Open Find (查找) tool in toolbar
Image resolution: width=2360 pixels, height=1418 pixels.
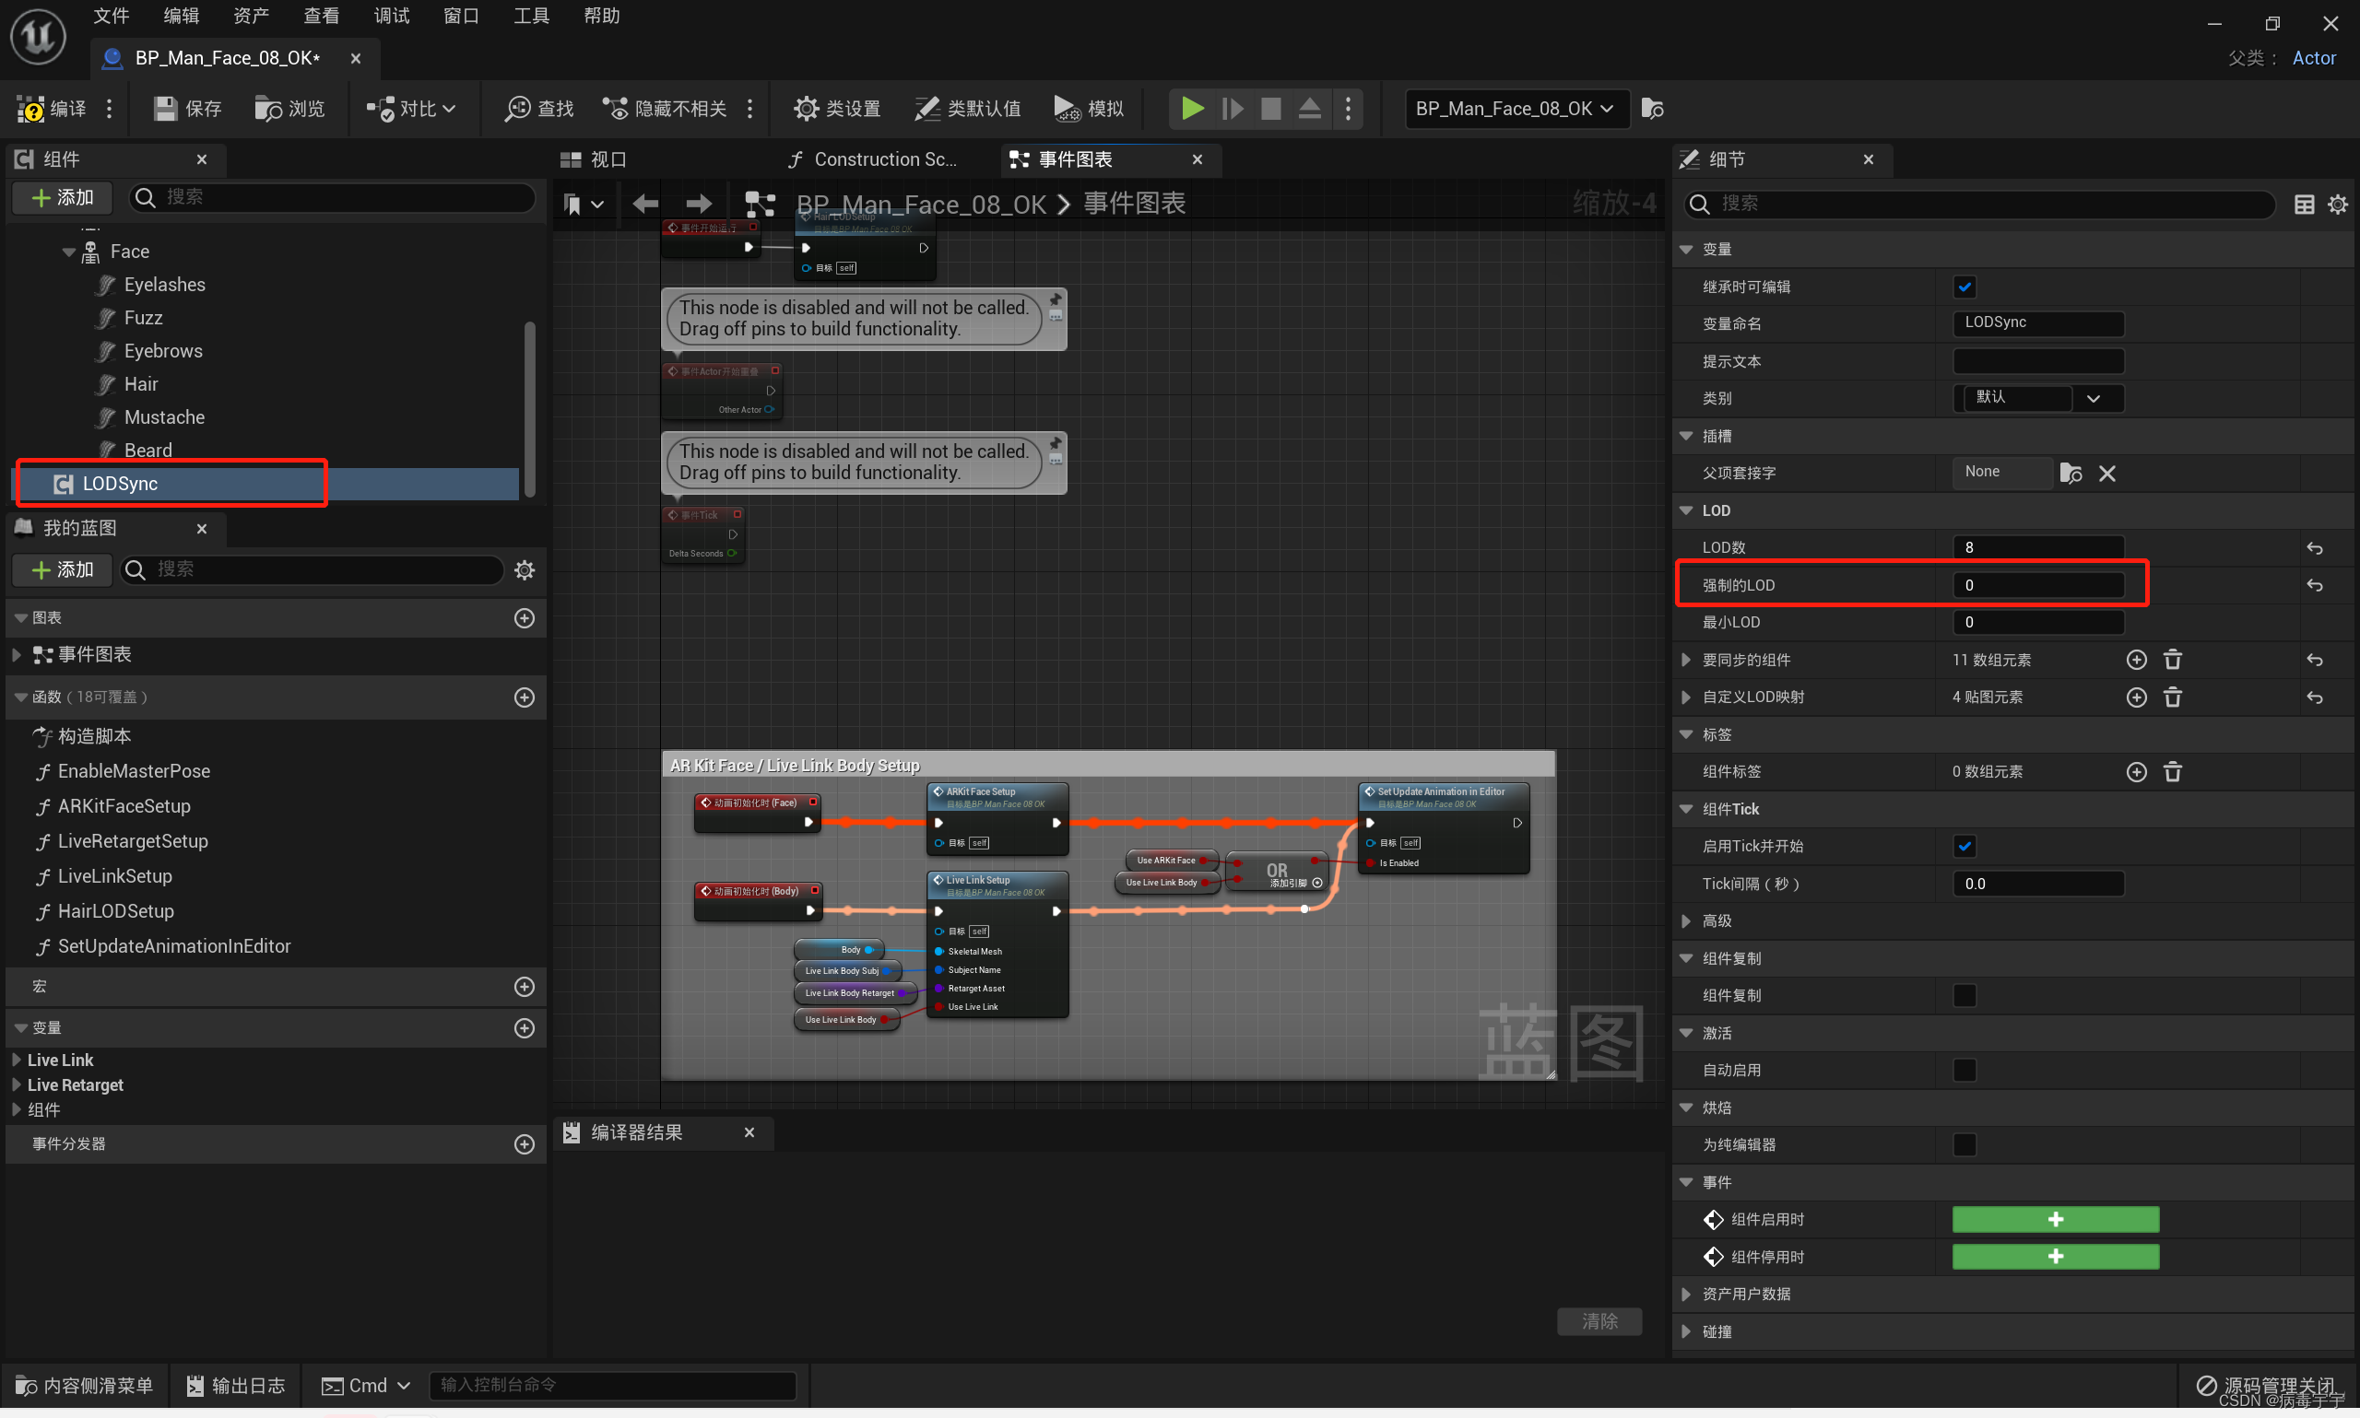[517, 109]
